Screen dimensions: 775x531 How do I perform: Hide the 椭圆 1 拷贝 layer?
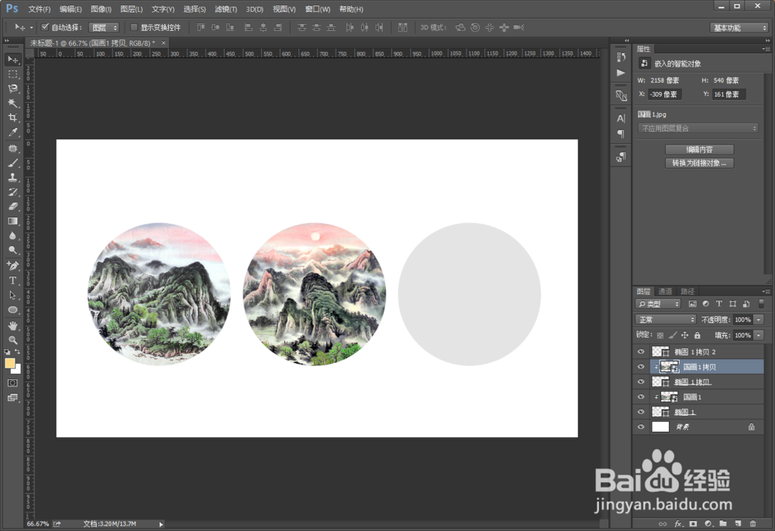641,382
